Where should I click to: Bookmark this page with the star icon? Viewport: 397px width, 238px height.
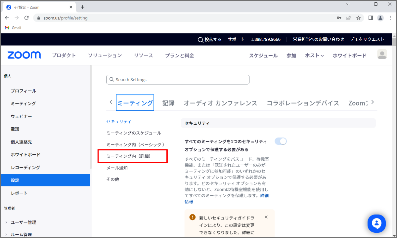click(358, 18)
